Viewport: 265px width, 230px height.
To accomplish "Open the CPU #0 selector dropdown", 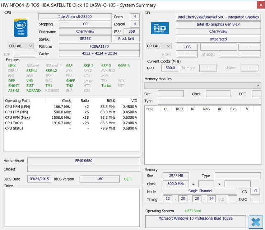I will pos(20,46).
